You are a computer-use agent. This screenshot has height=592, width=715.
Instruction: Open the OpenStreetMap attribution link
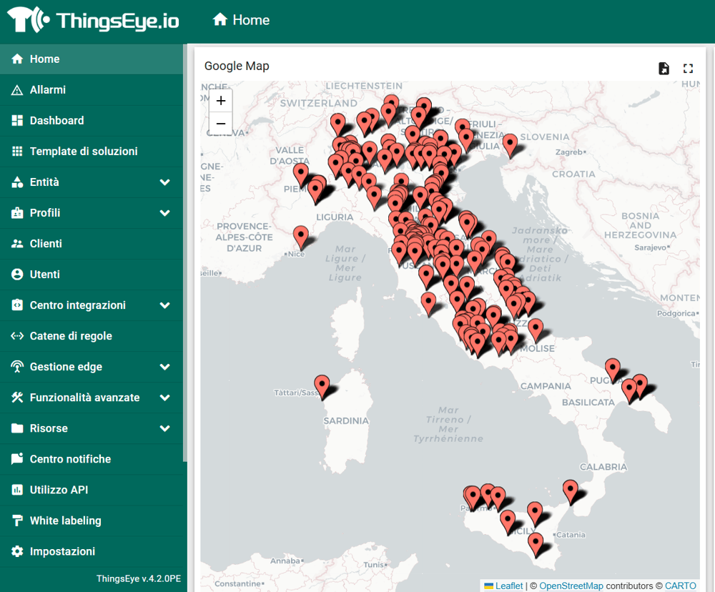click(571, 586)
